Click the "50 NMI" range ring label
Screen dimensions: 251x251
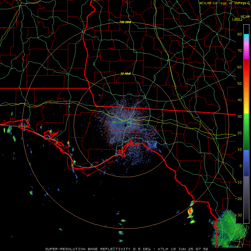[126, 74]
